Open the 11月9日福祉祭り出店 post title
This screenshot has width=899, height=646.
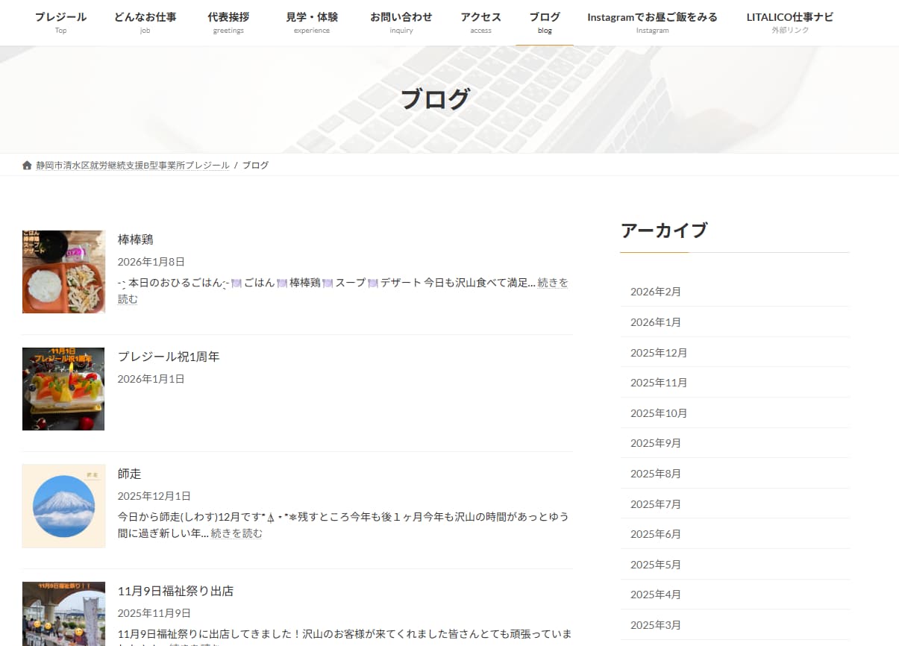tap(175, 591)
